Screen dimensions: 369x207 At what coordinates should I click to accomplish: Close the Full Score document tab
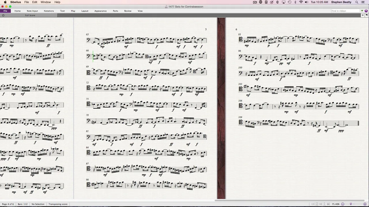pos(3,15)
